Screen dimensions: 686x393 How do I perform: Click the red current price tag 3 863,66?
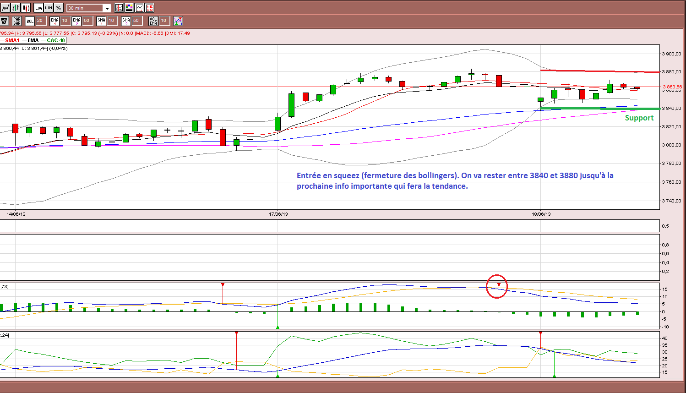pyautogui.click(x=672, y=87)
